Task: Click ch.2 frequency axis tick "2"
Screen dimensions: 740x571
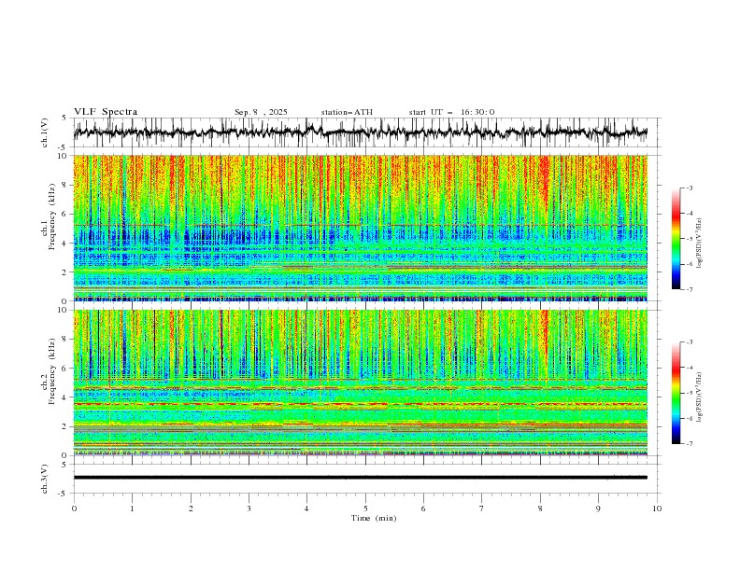Action: 65,426
